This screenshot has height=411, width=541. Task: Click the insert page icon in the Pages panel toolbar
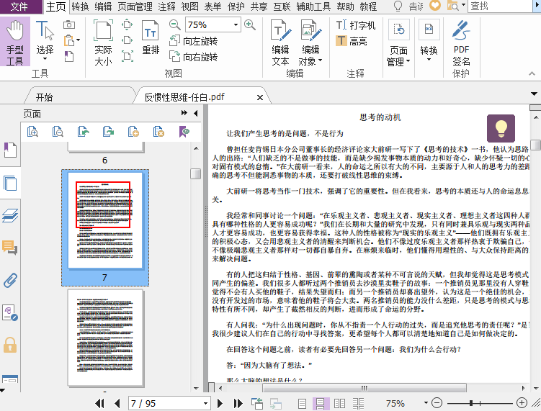pos(133,132)
